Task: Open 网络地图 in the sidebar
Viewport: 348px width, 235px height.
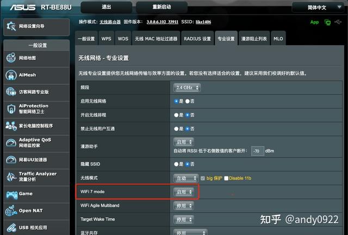Action: (x=36, y=58)
